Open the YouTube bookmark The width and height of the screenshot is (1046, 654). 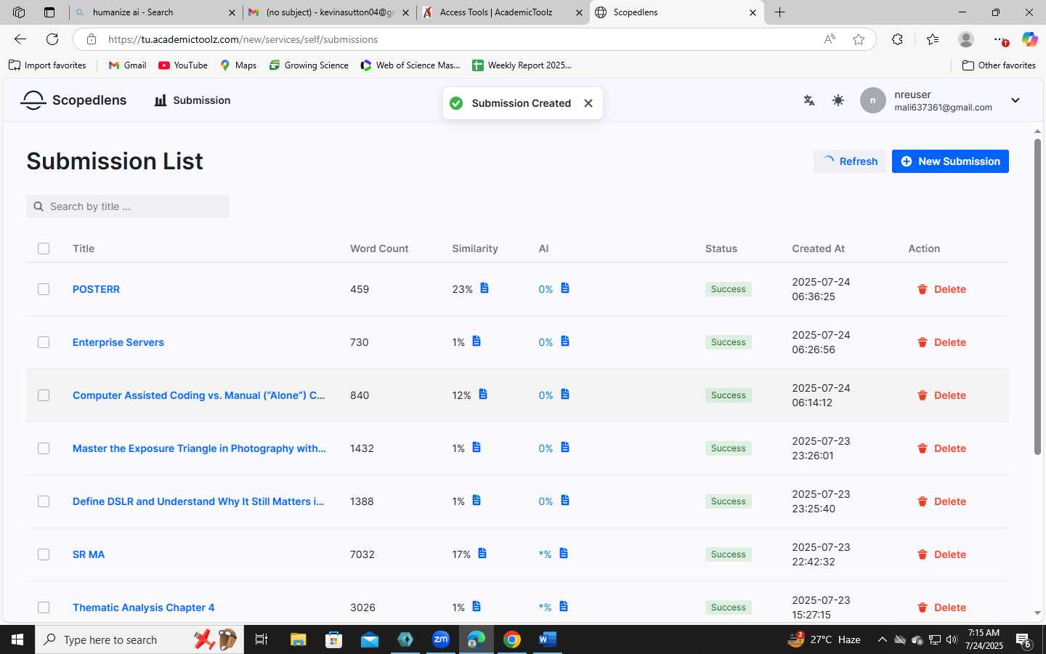tap(183, 65)
